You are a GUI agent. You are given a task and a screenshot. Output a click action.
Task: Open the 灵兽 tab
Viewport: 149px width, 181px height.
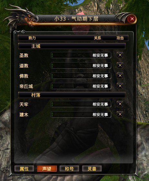pos(92,169)
